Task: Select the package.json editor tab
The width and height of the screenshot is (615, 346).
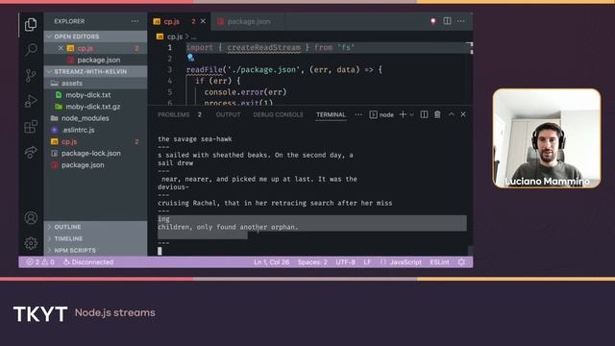Action: coord(249,21)
